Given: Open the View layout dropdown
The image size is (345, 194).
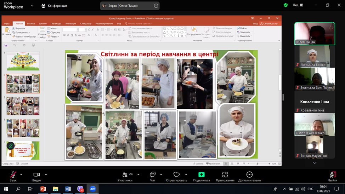Looking at the screenshot, I should coord(298,5).
